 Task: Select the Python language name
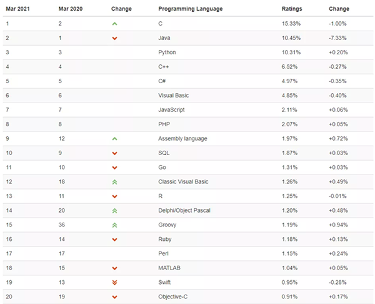pos(167,53)
